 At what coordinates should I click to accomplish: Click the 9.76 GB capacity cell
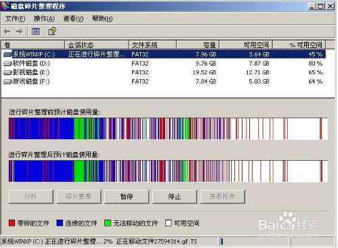pyautogui.click(x=206, y=64)
